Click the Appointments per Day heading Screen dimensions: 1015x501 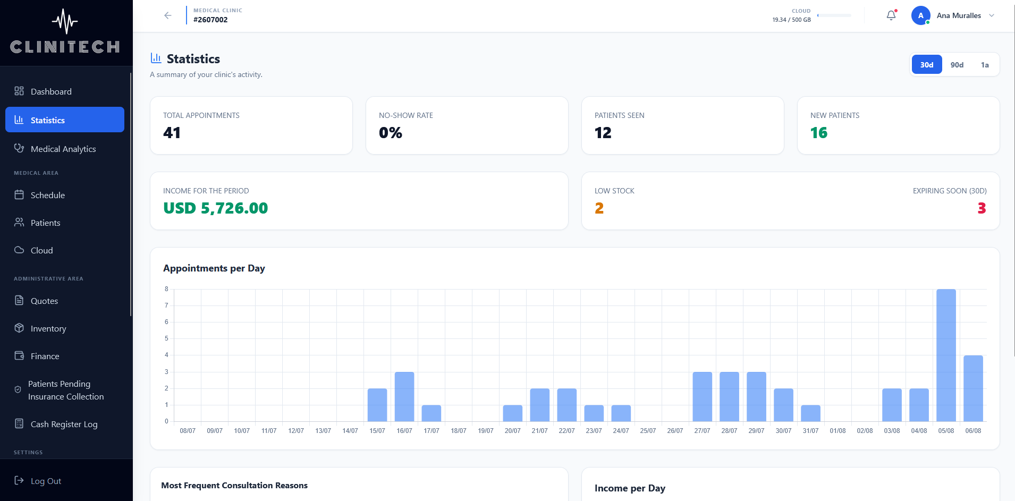pyautogui.click(x=214, y=268)
